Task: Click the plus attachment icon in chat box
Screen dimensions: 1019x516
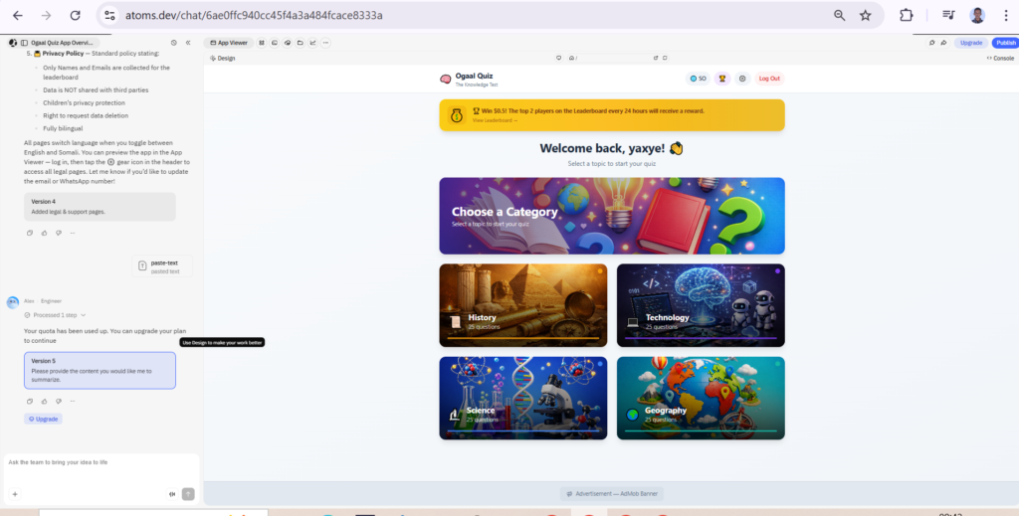Action: pyautogui.click(x=15, y=494)
